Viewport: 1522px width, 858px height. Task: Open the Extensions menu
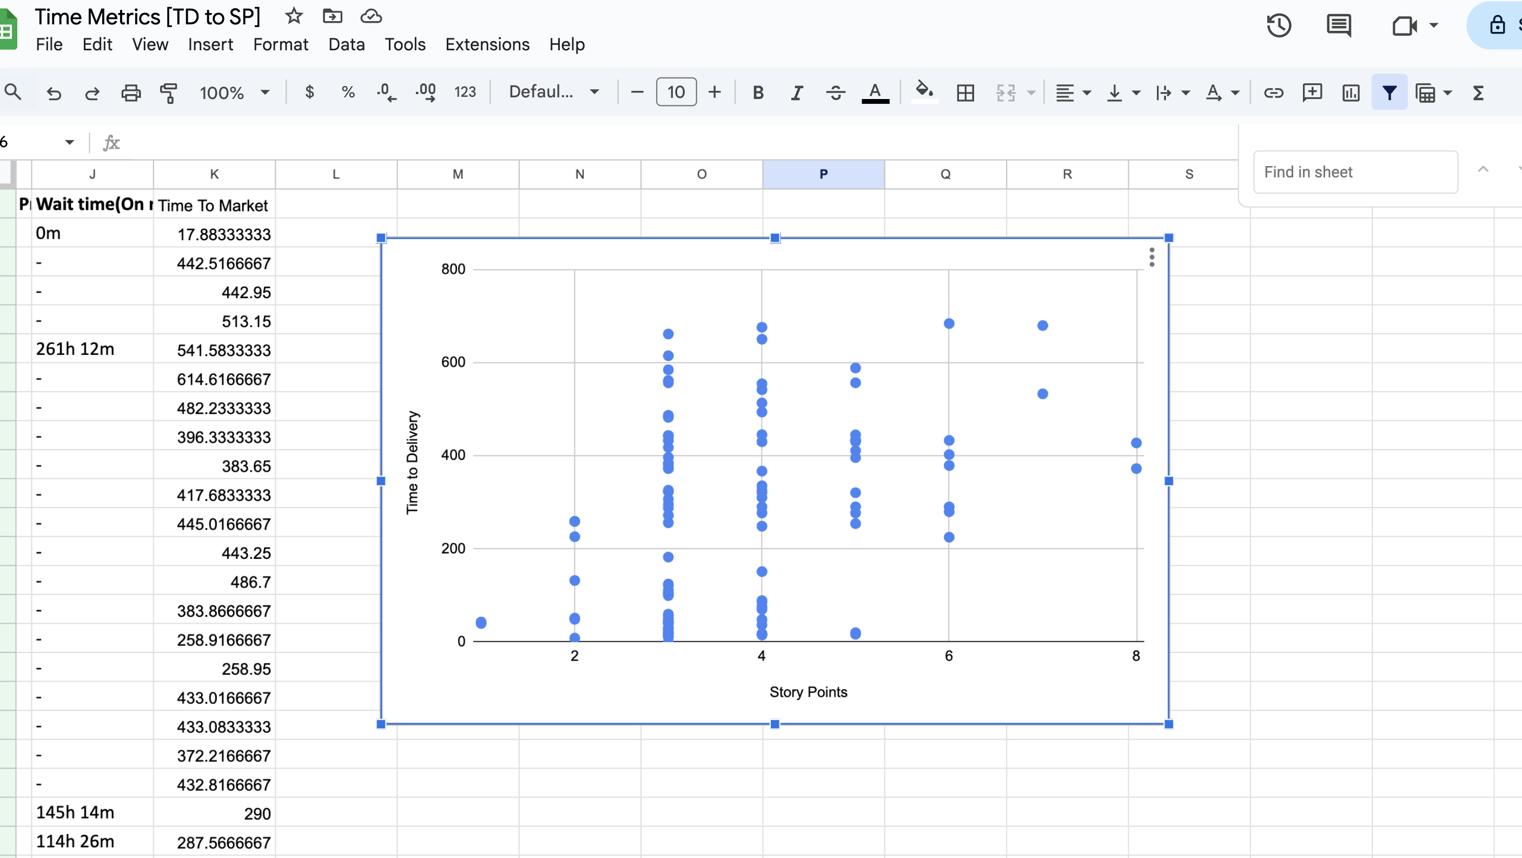pos(487,44)
